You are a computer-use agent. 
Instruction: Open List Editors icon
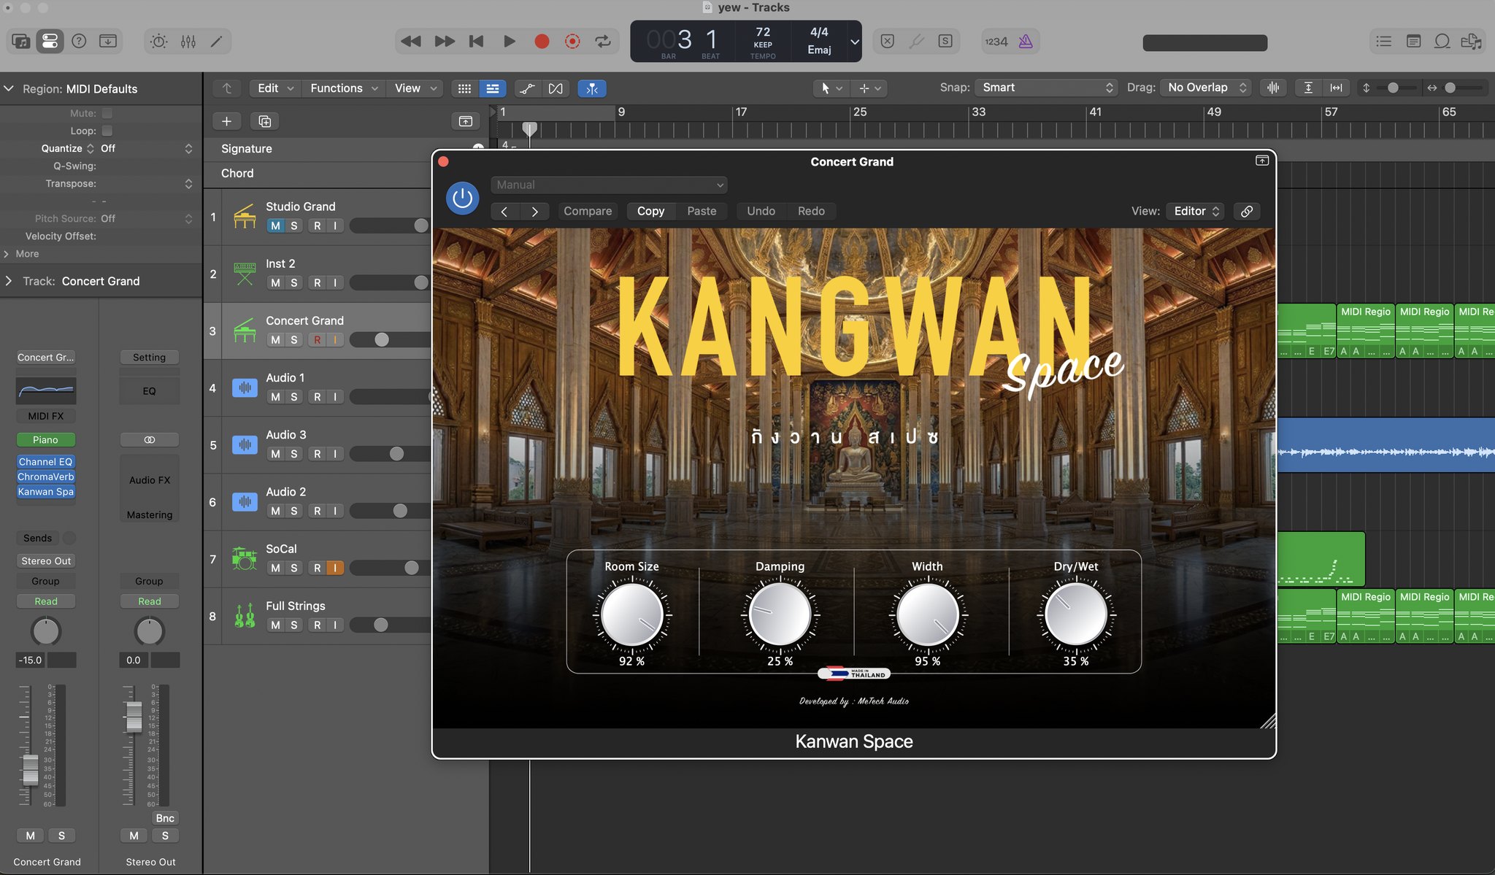(x=1383, y=42)
